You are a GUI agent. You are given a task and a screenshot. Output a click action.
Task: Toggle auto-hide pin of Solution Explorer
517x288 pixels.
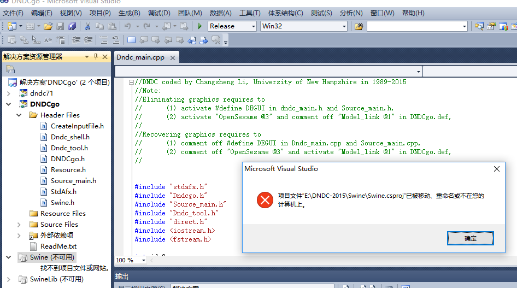pos(96,57)
